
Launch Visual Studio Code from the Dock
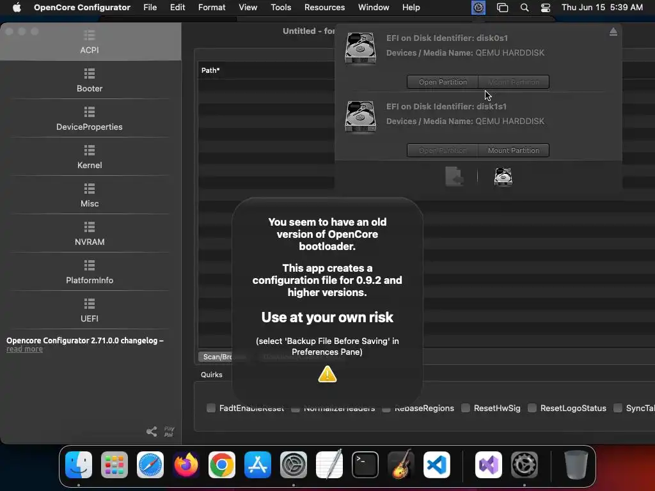(436, 465)
